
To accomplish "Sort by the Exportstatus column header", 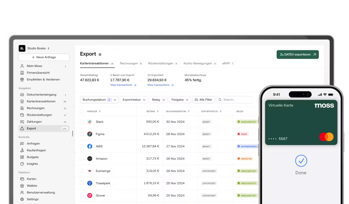I will coord(211,111).
